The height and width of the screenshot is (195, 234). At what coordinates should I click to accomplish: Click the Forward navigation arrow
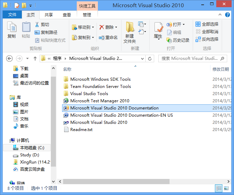click(19, 58)
